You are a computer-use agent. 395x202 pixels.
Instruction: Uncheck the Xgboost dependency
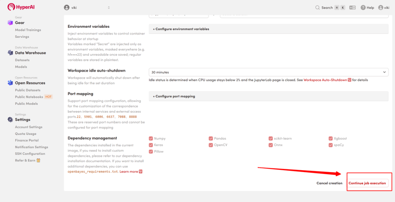331,138
